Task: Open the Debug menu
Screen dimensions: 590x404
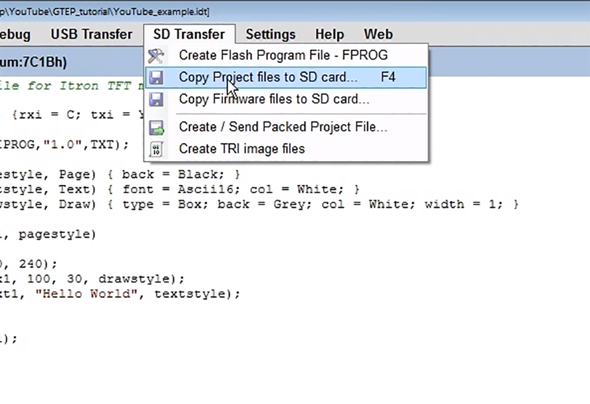Action: pyautogui.click(x=15, y=34)
